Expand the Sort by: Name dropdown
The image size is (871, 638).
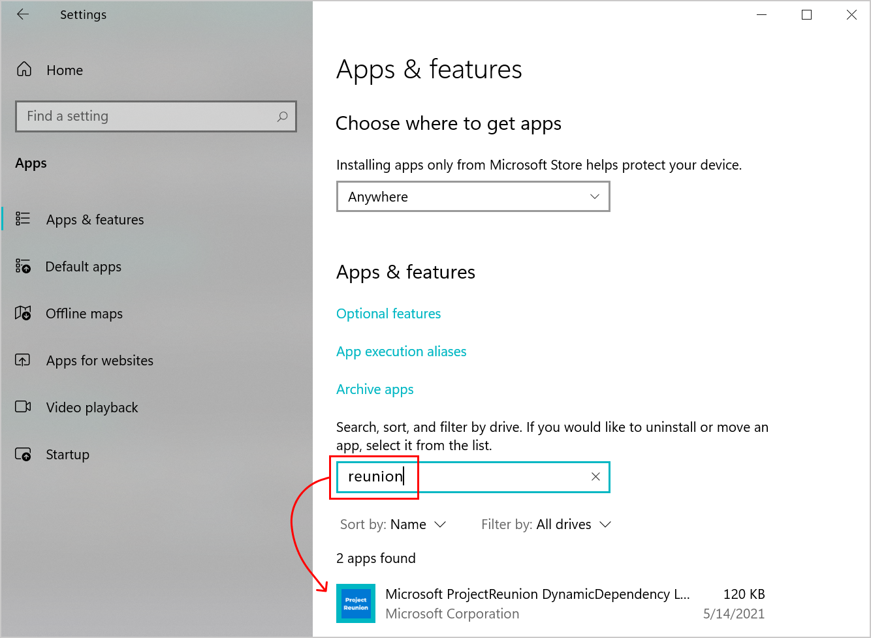coord(393,524)
